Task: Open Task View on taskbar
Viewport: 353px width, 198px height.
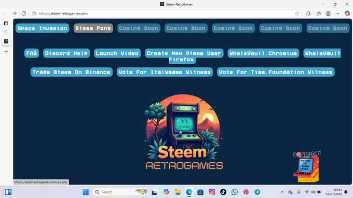Action: [x=155, y=192]
